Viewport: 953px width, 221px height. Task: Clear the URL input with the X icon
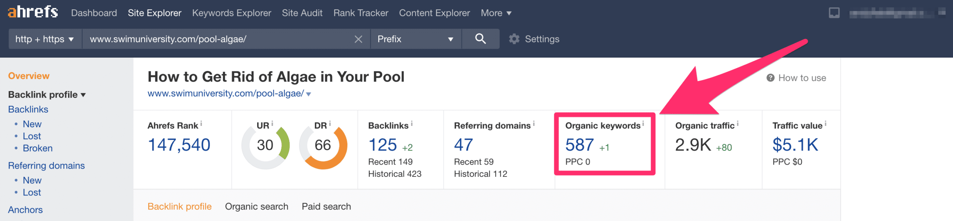(x=358, y=39)
